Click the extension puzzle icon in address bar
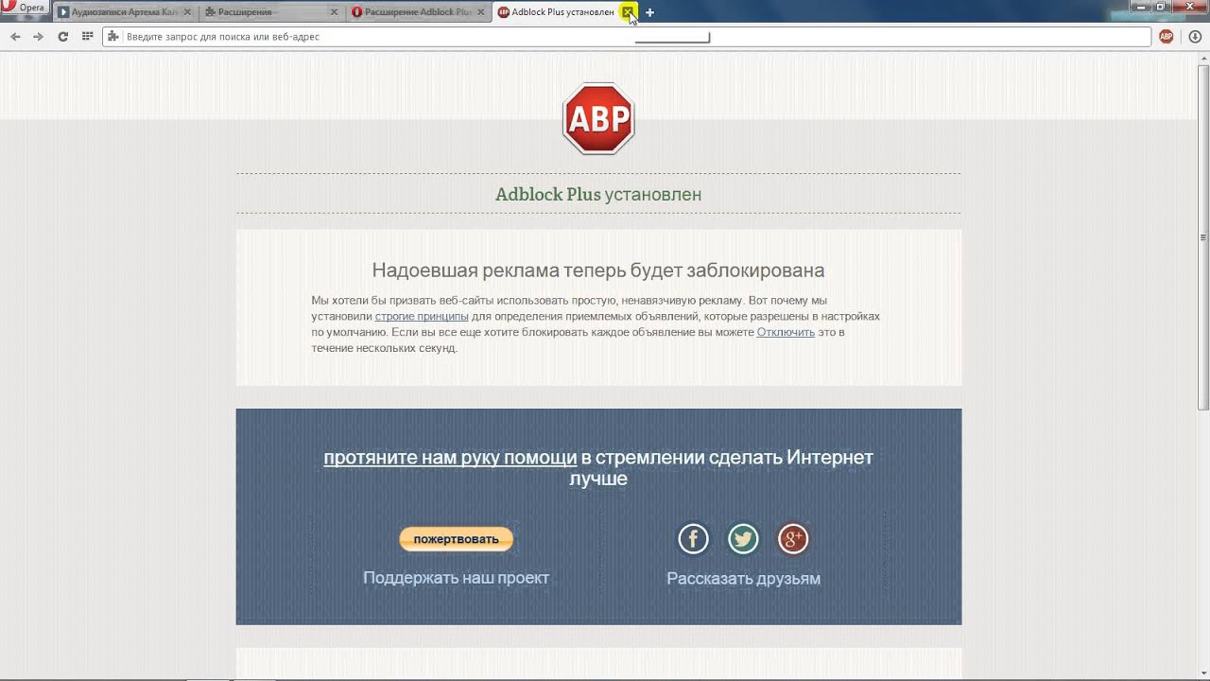The image size is (1210, 681). pyautogui.click(x=113, y=37)
